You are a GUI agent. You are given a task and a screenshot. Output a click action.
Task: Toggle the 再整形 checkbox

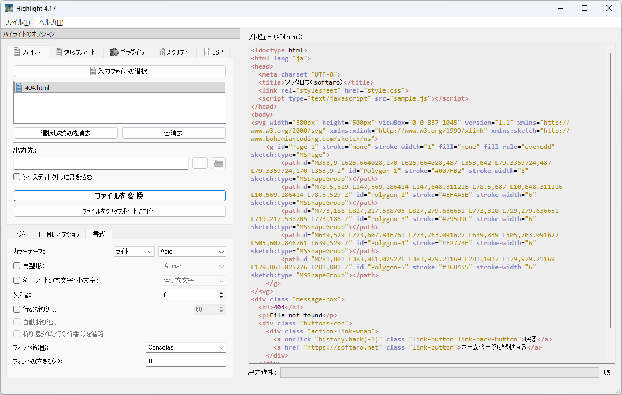pyautogui.click(x=17, y=266)
